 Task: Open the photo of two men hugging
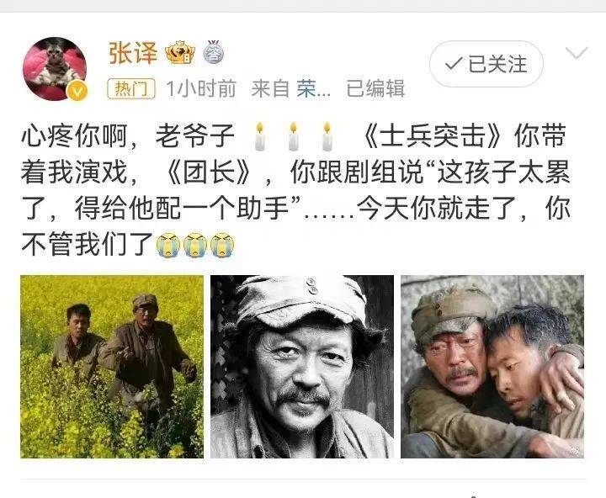tap(492, 367)
